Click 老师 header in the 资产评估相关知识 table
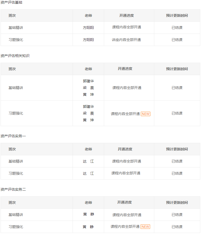This screenshot has height=234, width=201. (88, 69)
